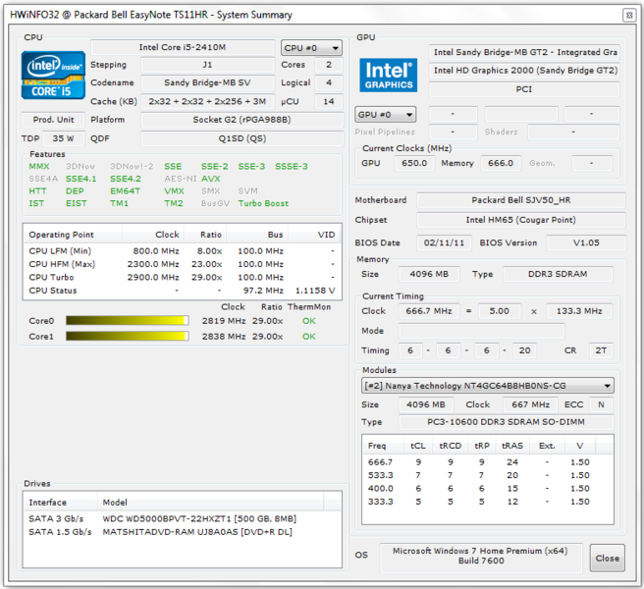Click the BIOS version V1.05 field
The height and width of the screenshot is (589, 644).
(x=586, y=242)
